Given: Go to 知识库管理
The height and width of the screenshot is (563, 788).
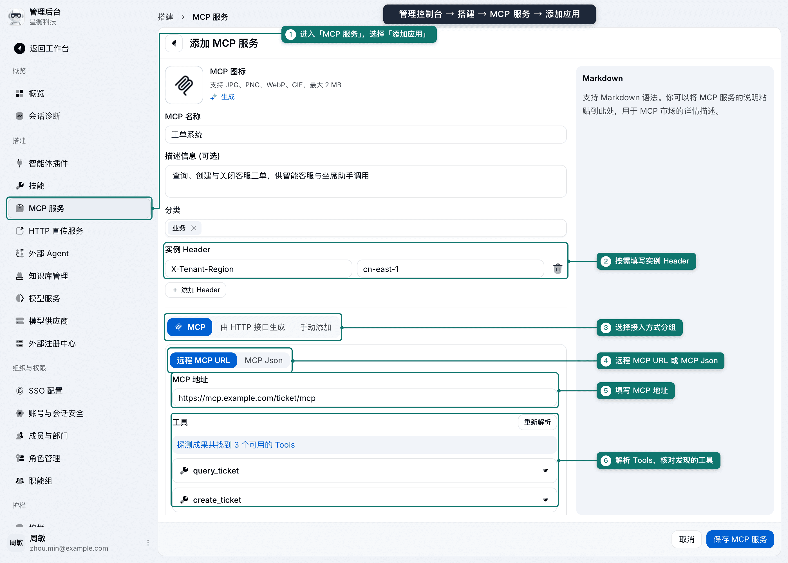Looking at the screenshot, I should [79, 276].
